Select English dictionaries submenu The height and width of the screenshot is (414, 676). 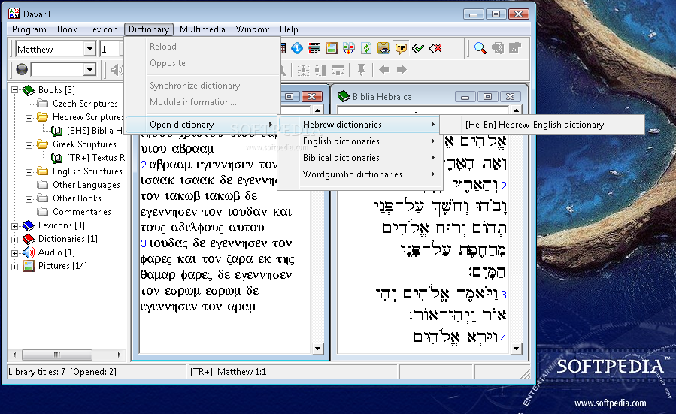(x=359, y=141)
